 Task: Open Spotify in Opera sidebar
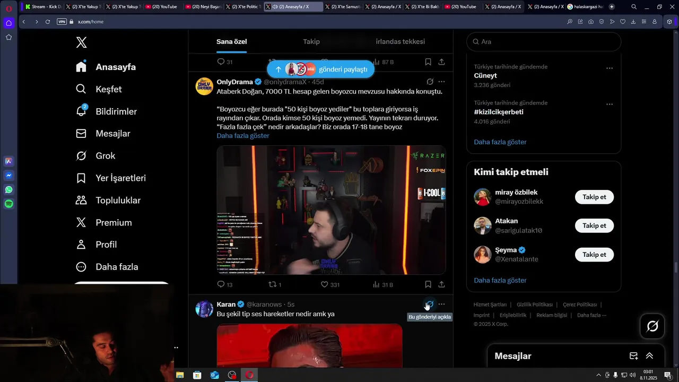point(9,204)
